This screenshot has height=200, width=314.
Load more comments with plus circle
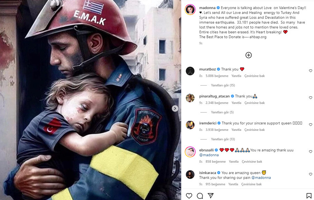(x=248, y=55)
